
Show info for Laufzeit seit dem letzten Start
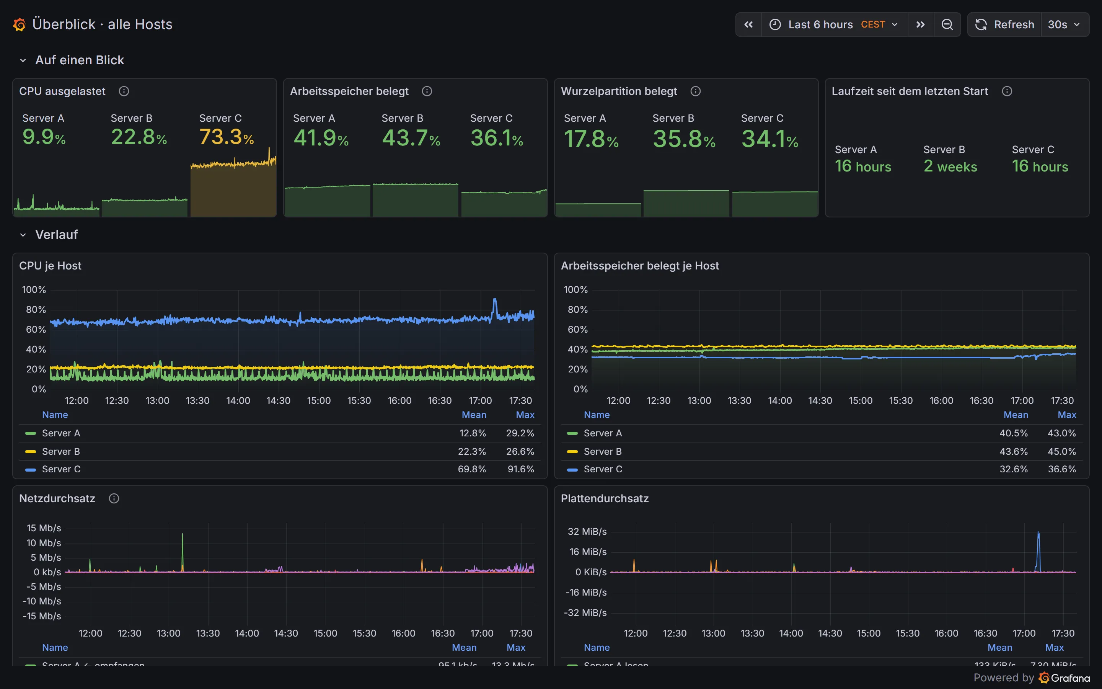click(x=1007, y=91)
